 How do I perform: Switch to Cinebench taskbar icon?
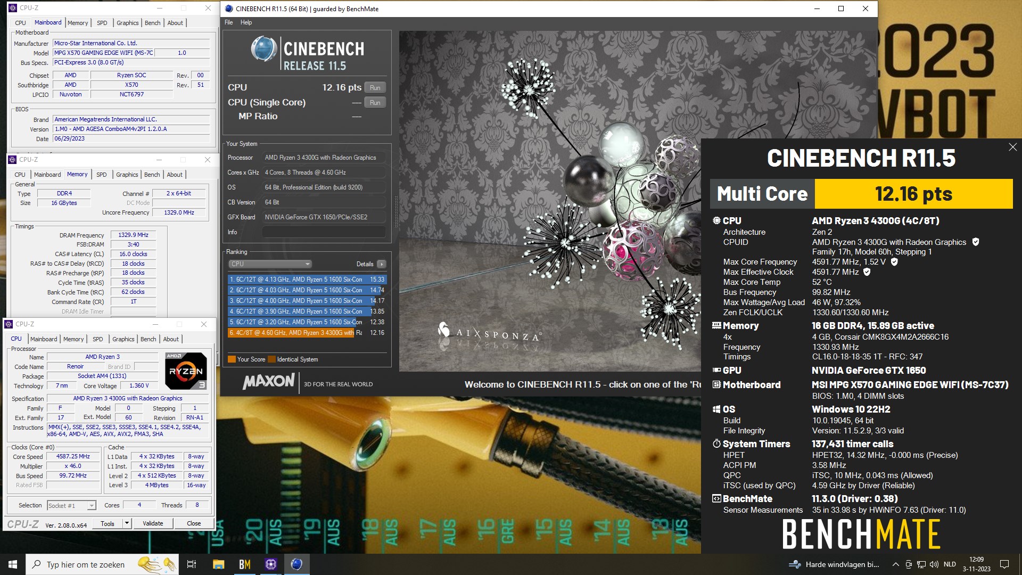pos(297,564)
